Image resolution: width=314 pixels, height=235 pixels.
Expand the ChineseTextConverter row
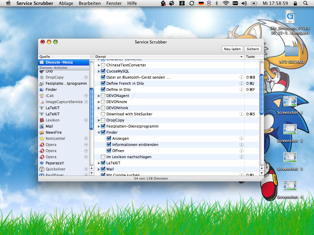pyautogui.click(x=99, y=65)
